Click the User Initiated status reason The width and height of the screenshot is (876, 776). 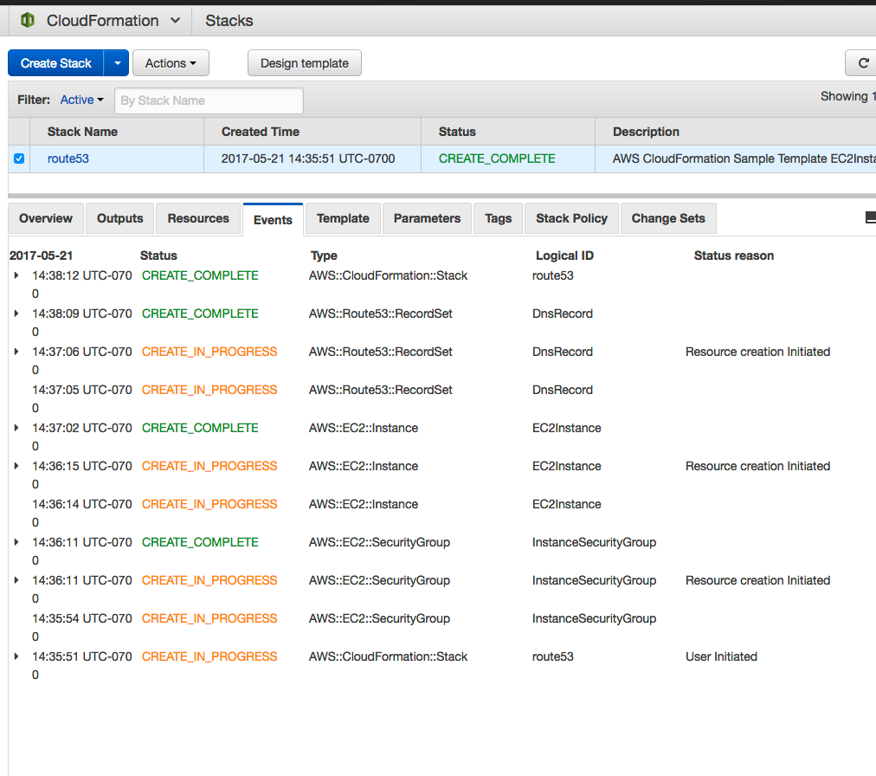tap(721, 656)
